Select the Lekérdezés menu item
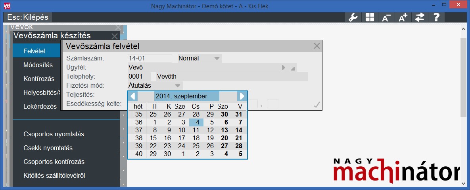This screenshot has height=190, width=470. 40,106
